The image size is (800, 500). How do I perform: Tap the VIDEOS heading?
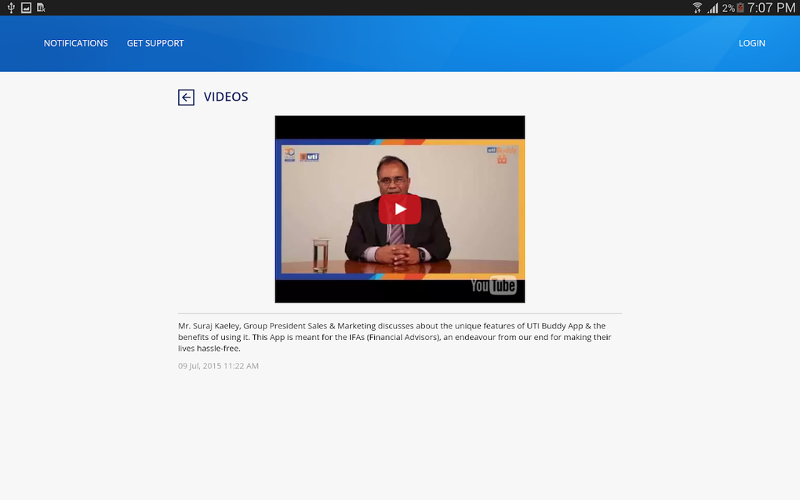226,97
